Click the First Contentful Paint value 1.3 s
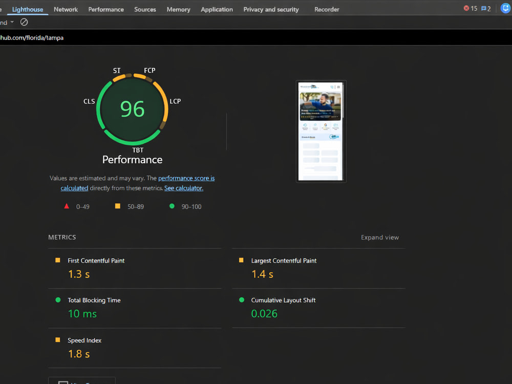 coord(79,274)
